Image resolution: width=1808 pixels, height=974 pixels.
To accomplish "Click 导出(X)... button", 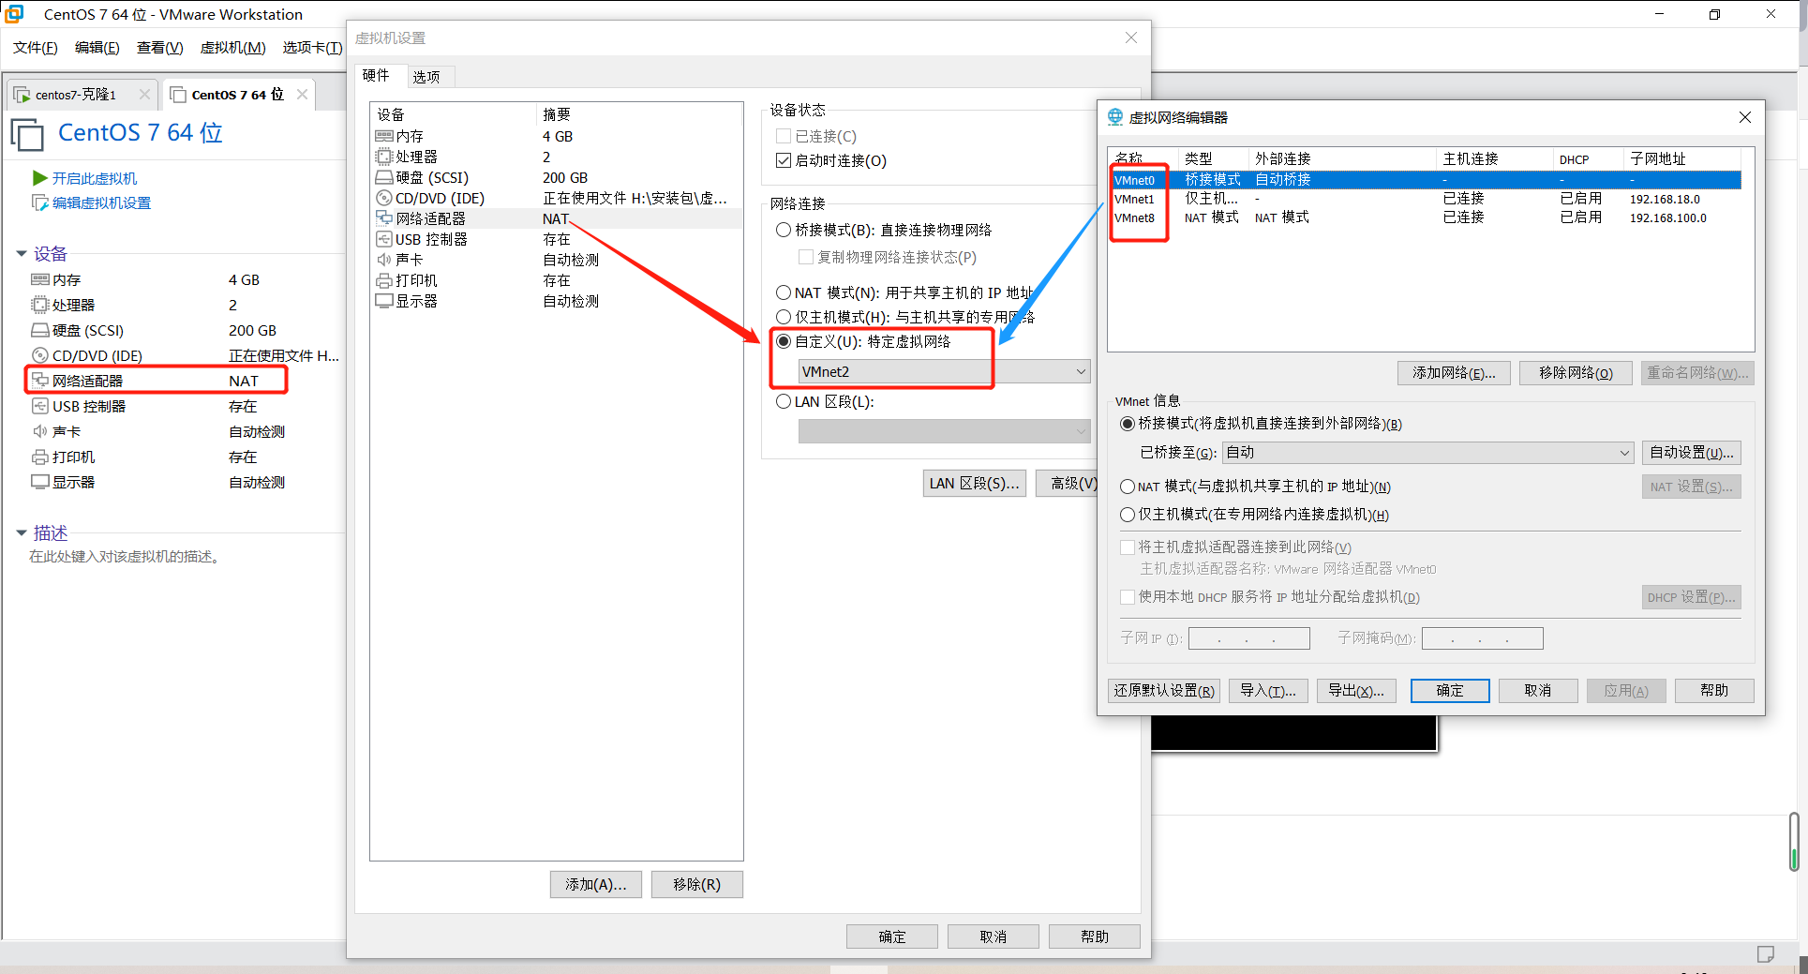I will click(x=1356, y=691).
